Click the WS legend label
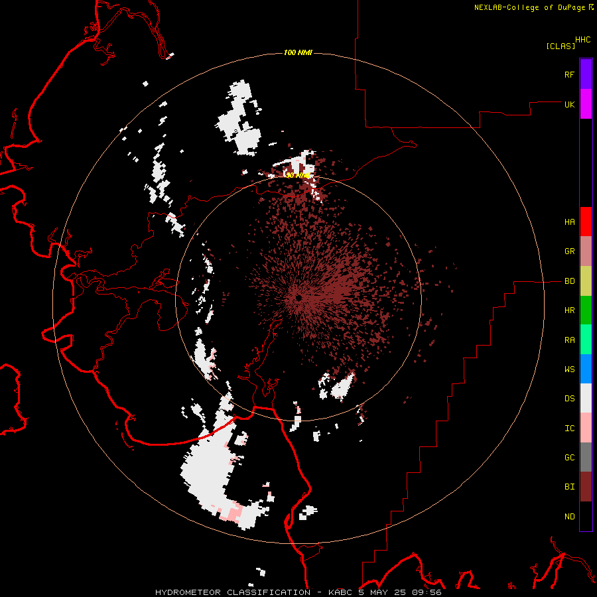 (569, 369)
